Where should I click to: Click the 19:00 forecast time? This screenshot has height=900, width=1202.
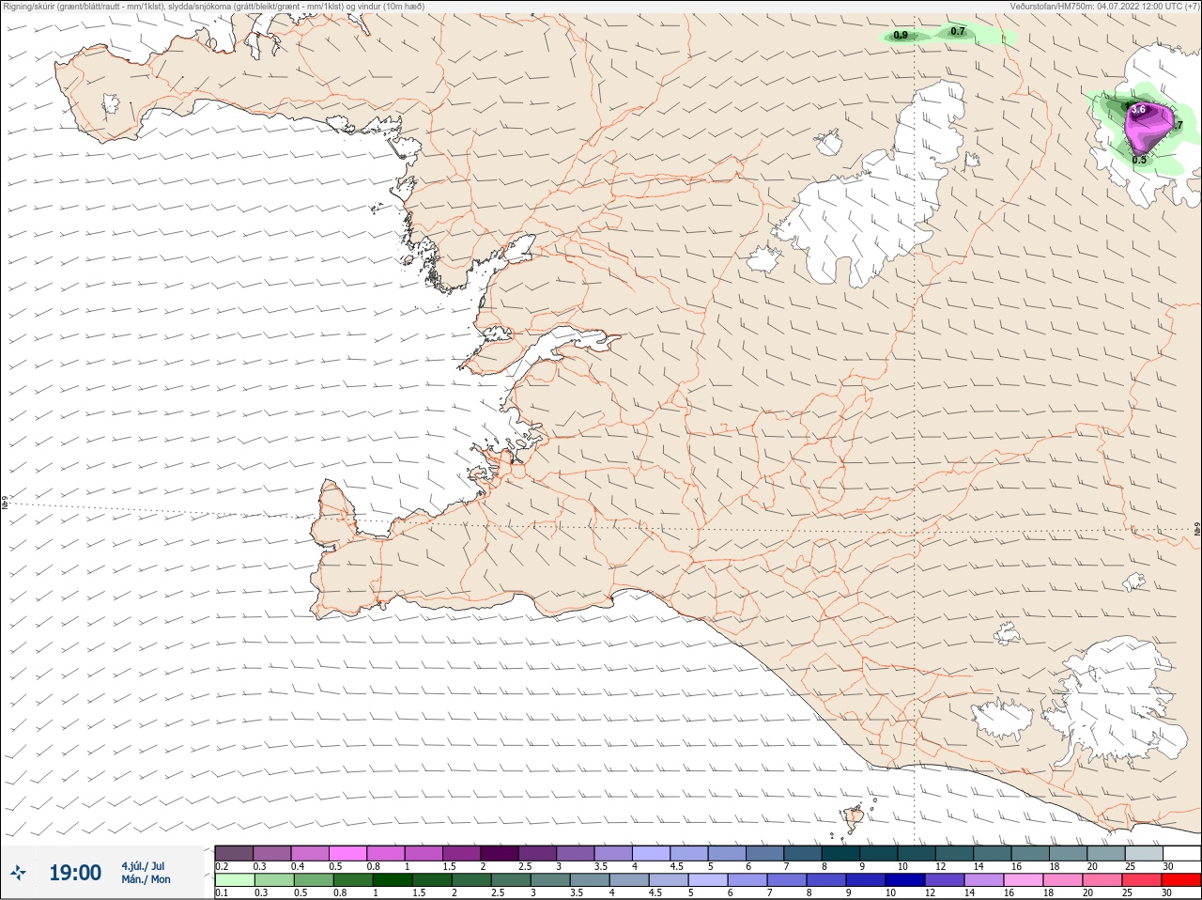pyautogui.click(x=75, y=874)
